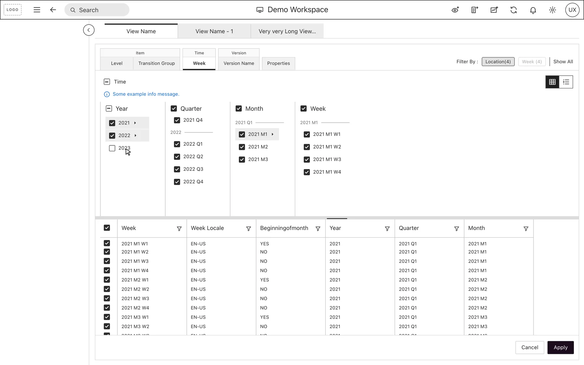Uncheck the Month header checkbox
584x365 pixels.
coord(239,109)
